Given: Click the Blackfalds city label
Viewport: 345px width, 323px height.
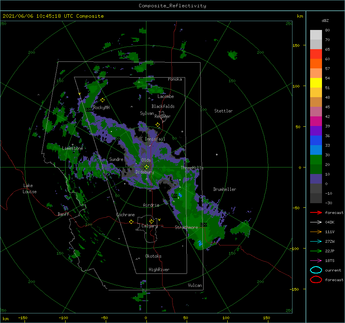Looking at the screenshot, I should click(x=163, y=106).
